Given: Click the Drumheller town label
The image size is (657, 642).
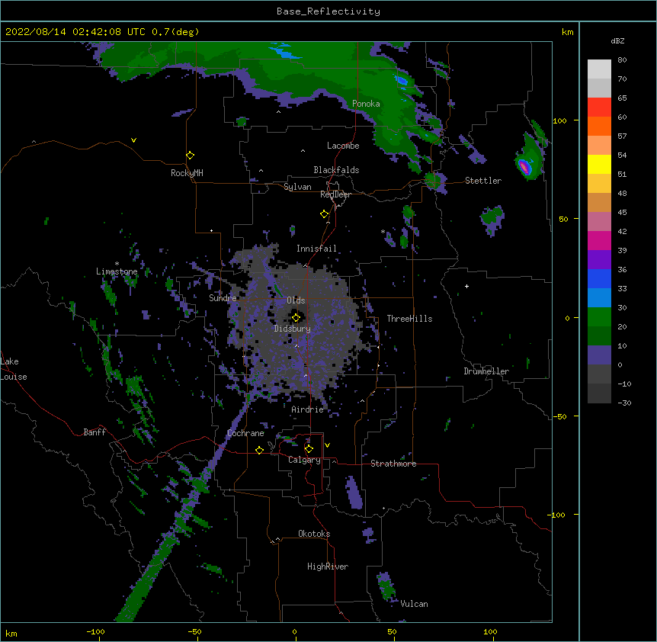Looking at the screenshot, I should point(486,371).
